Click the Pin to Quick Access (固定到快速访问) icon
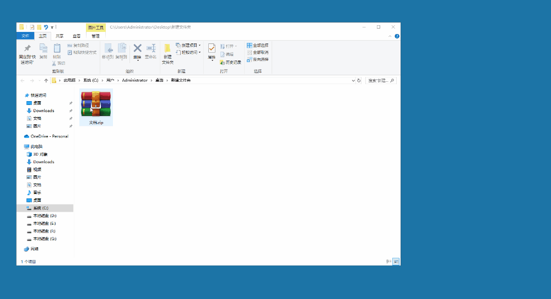 (27, 49)
